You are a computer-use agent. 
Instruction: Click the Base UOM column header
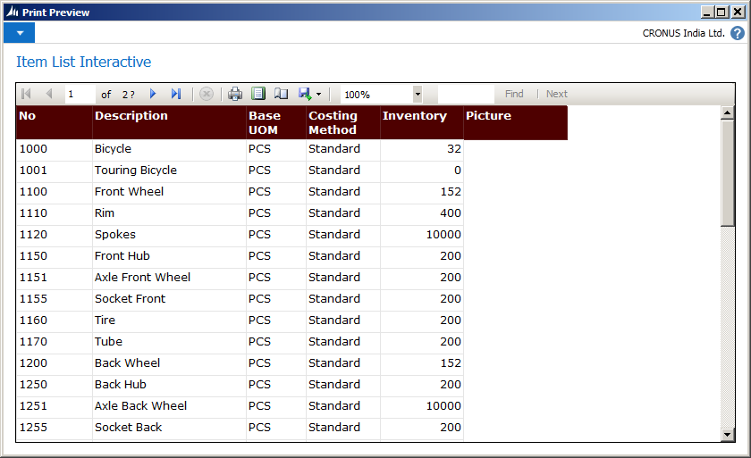pos(276,122)
